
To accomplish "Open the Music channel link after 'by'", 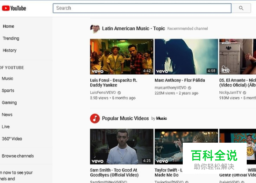I will (x=161, y=118).
